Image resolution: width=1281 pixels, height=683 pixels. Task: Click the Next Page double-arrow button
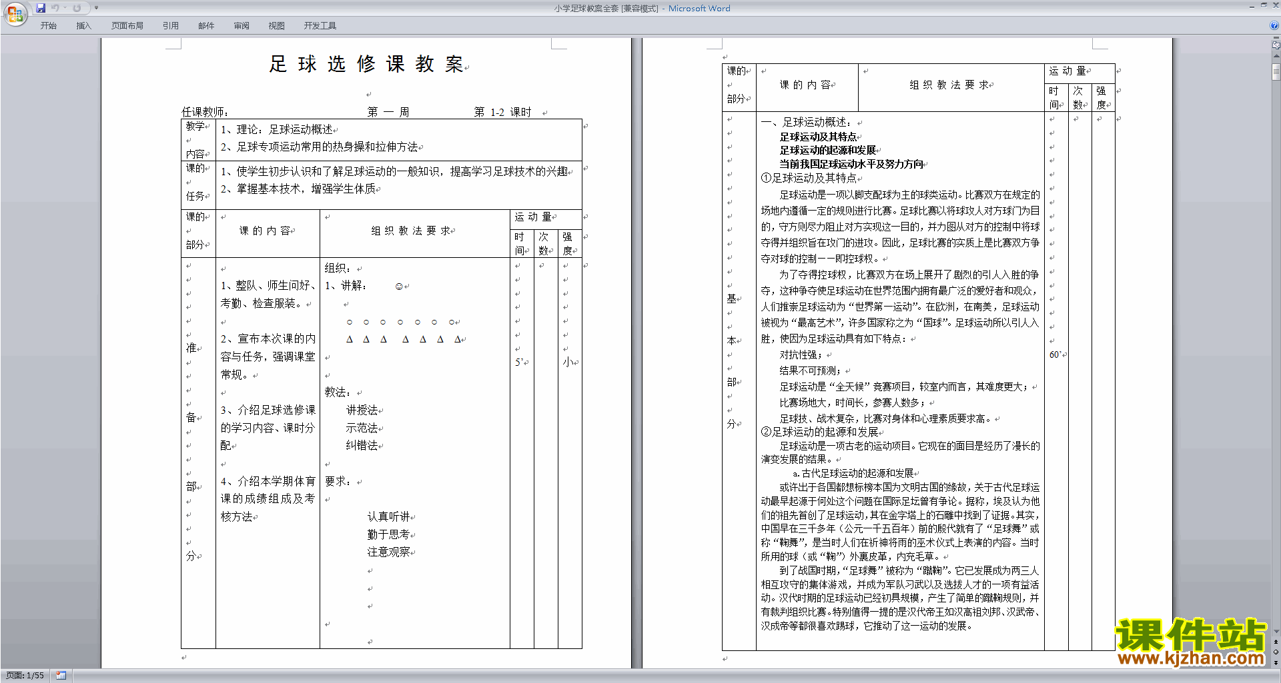[x=1276, y=662]
